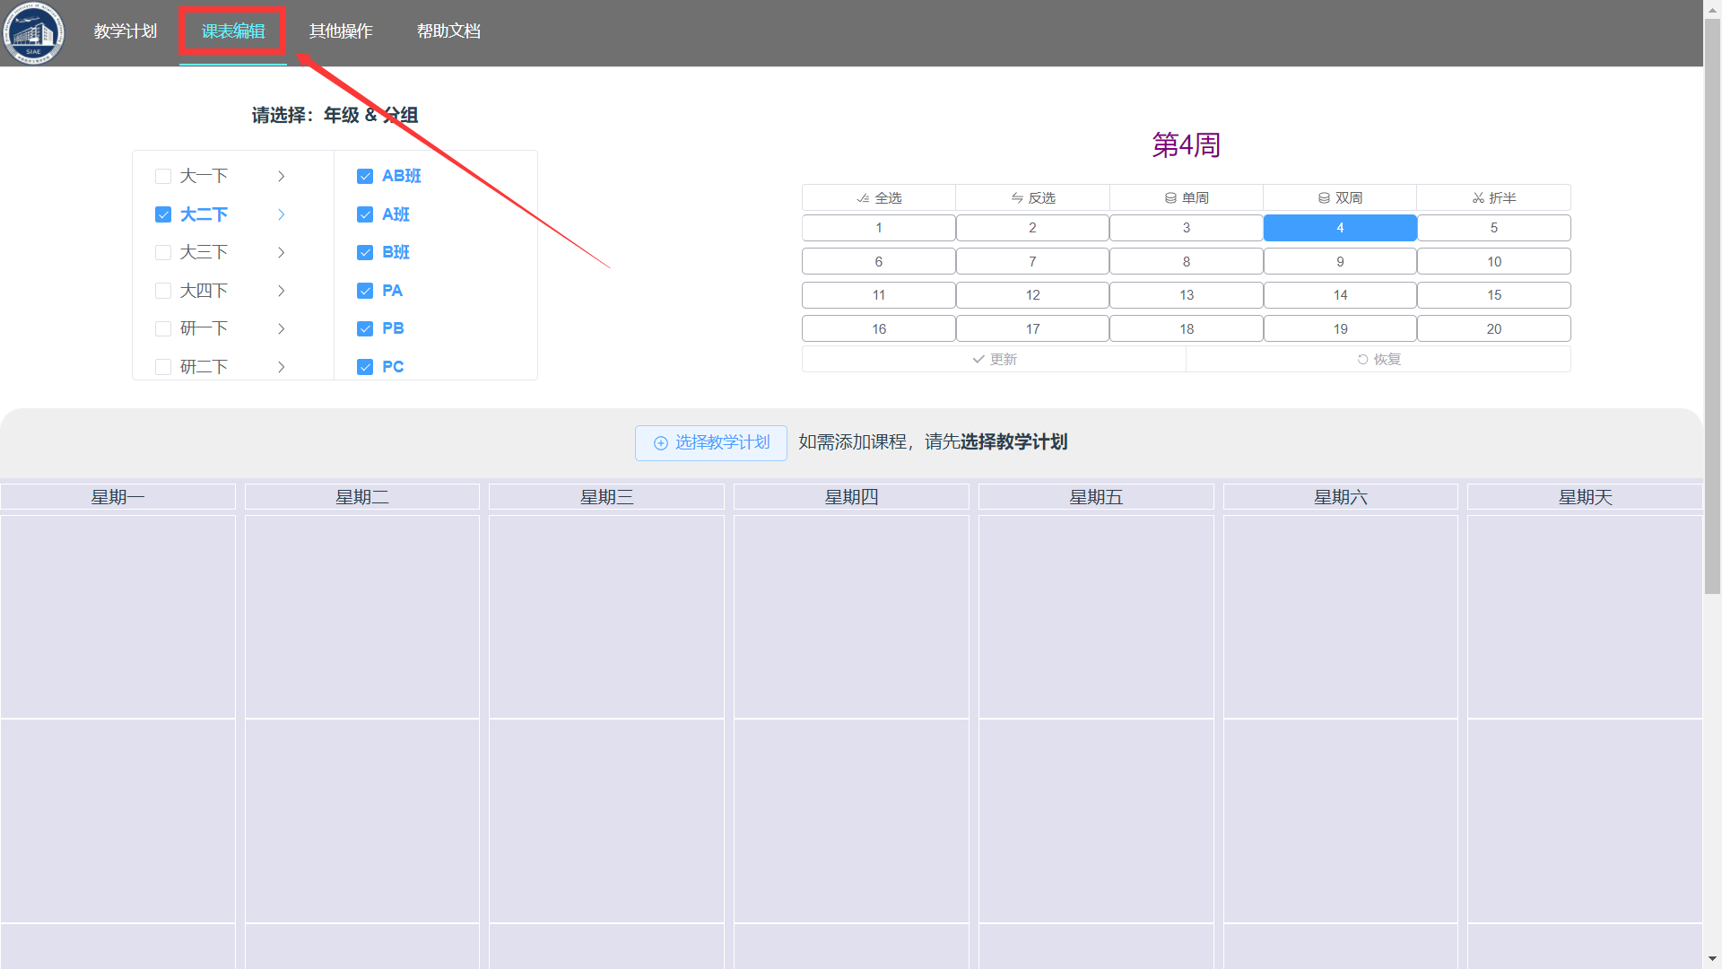The height and width of the screenshot is (969, 1722).
Task: Toggle the PB group checkbox
Action: (x=365, y=328)
